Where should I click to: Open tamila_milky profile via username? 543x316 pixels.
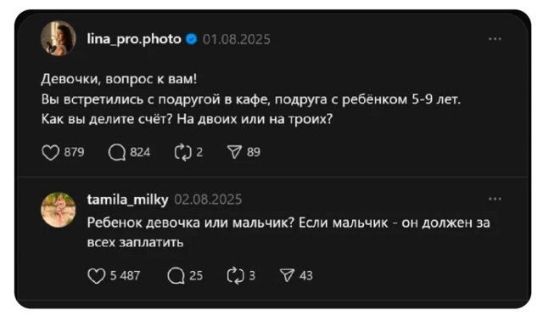point(127,200)
